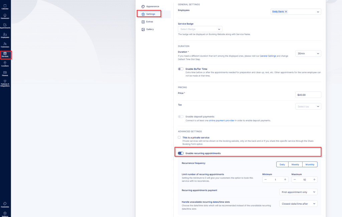Viewport: 342px width, 217px height.
Task: Decrease the Maximum recurring appointments
Action: [295, 180]
